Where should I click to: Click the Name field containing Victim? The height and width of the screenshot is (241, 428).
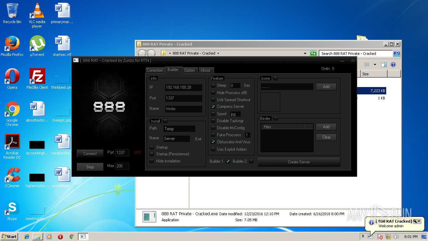(184, 109)
